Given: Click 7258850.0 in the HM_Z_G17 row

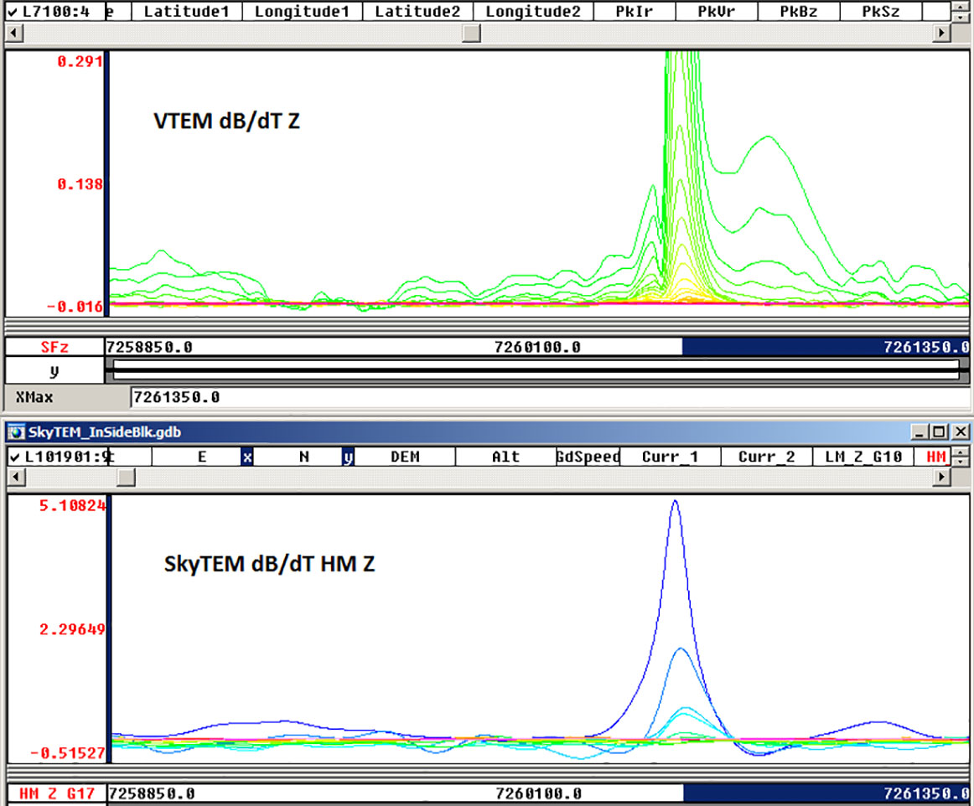Looking at the screenshot, I should [x=152, y=793].
